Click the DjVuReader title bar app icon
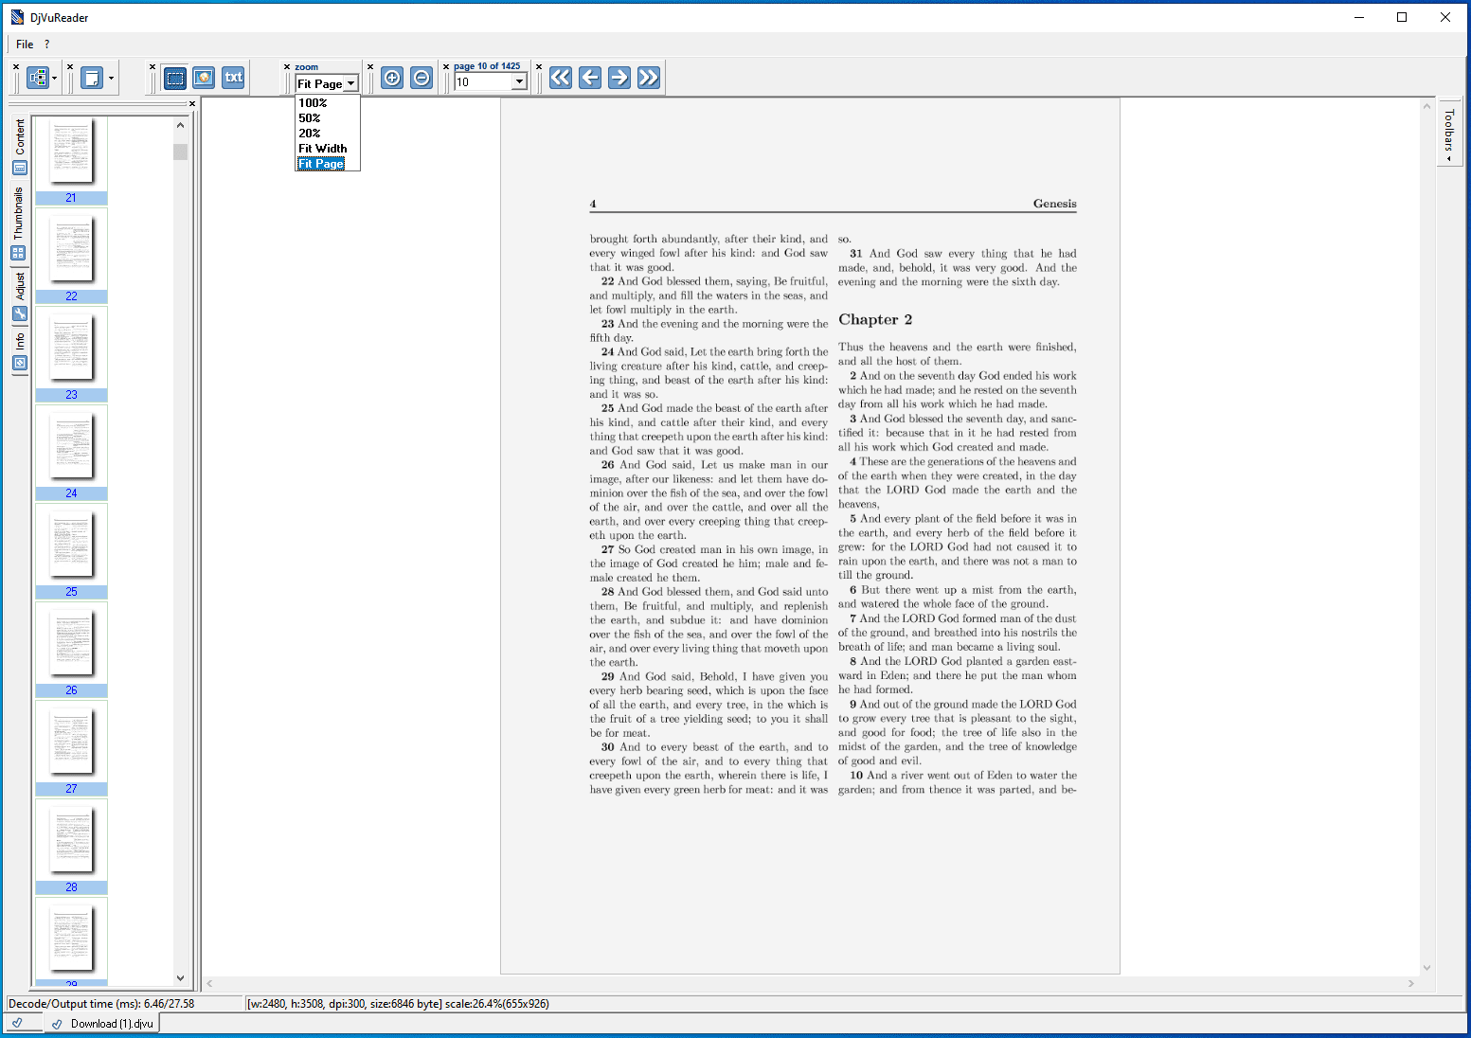Screen dimensions: 1471x1038 17,17
